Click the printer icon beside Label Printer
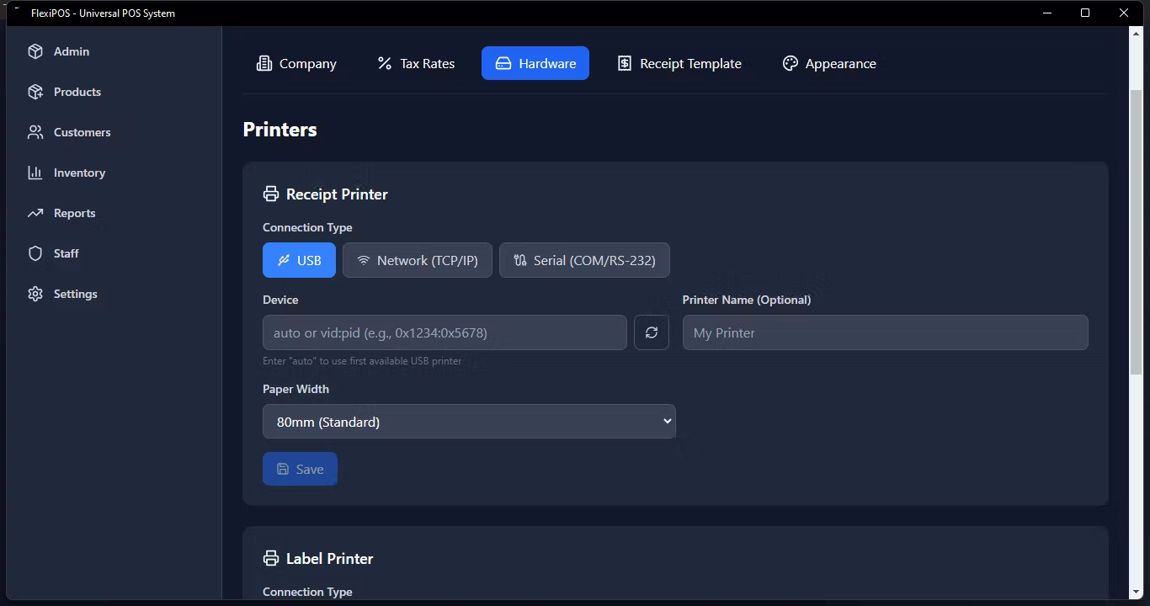 [x=271, y=558]
